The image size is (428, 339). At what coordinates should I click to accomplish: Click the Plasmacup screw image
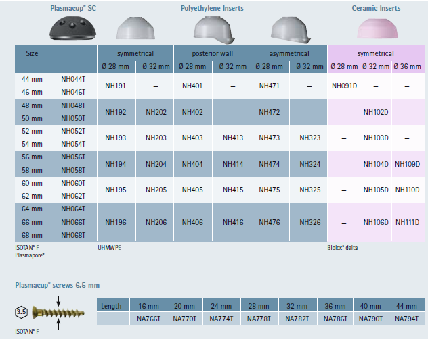click(58, 313)
